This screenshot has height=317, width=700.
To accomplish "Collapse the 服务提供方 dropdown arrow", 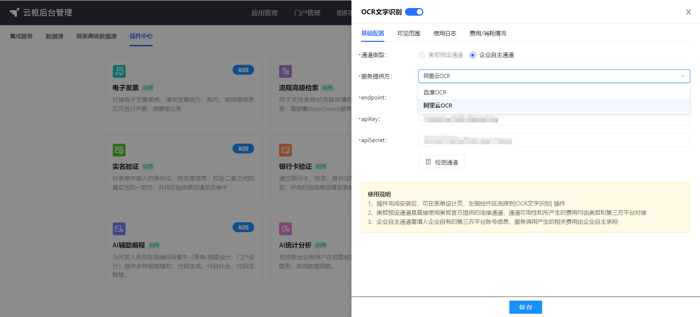I will click(682, 76).
